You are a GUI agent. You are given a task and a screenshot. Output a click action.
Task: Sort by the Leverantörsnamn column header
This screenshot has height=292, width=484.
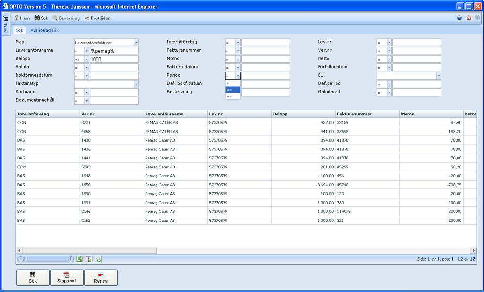coord(176,114)
